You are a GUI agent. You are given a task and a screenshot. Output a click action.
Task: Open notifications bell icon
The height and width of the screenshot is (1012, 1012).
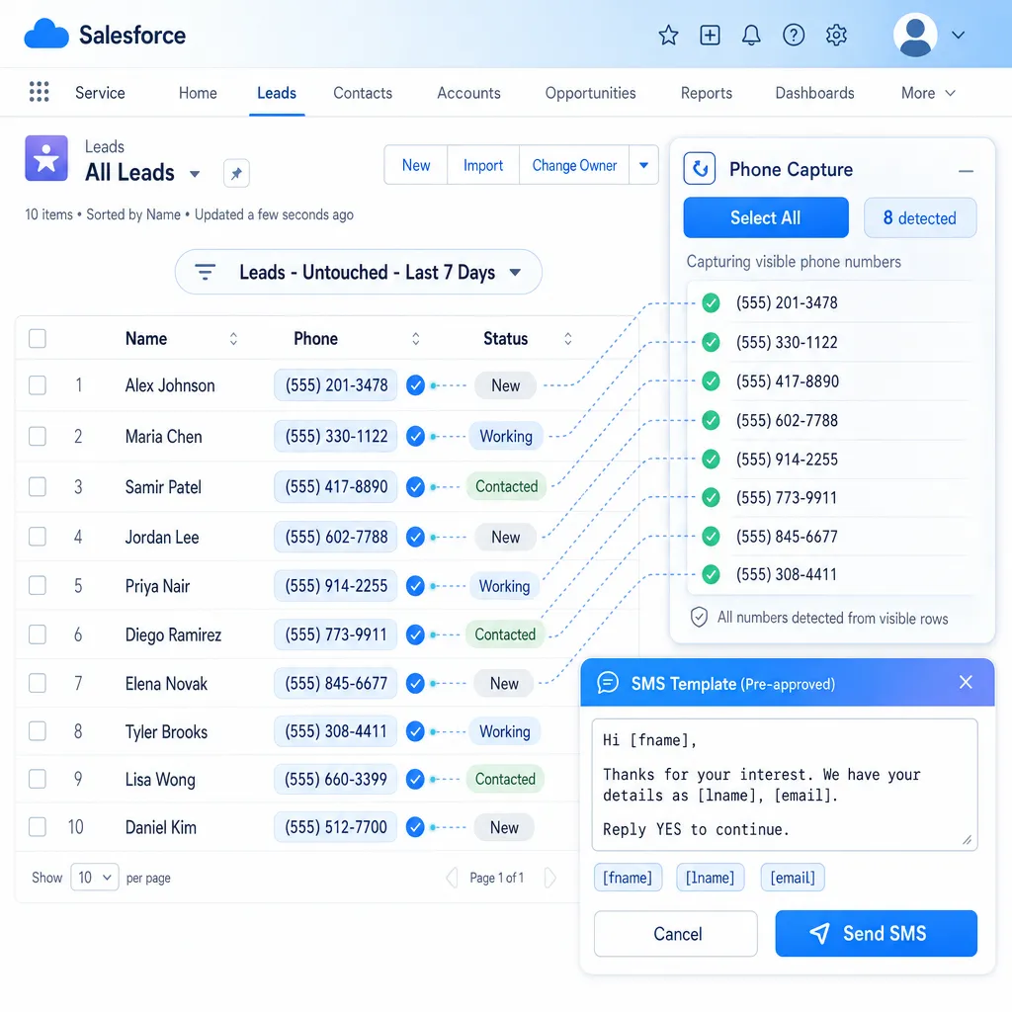(751, 35)
